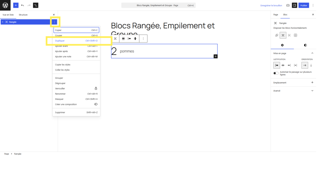Toggle the document overview list icon
The image size is (317, 178).
[x=36, y=5]
